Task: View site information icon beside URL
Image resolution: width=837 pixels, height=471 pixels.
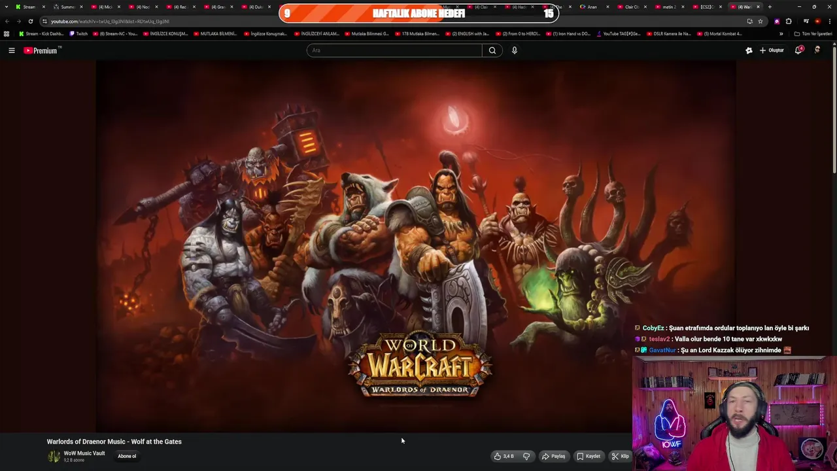Action: (44, 21)
